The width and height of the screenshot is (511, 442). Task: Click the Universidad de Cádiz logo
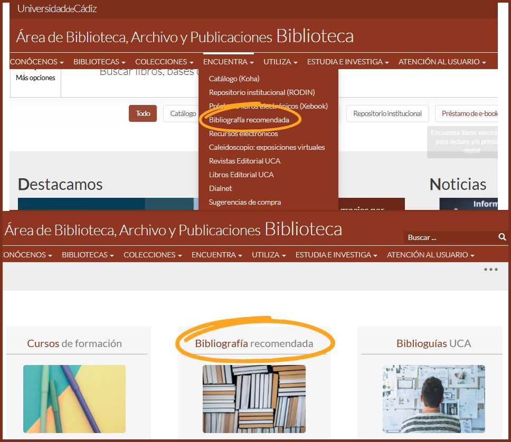coord(57,8)
